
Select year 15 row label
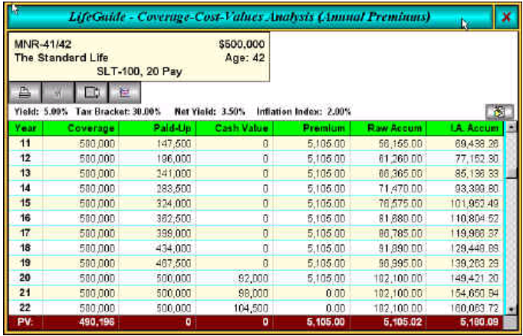click(x=25, y=203)
